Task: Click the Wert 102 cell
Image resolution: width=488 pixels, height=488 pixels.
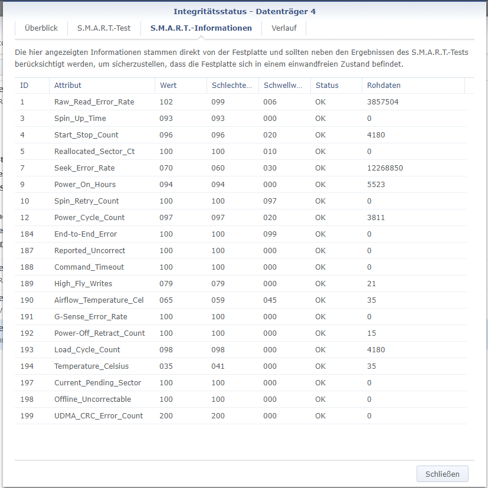Action: 166,101
